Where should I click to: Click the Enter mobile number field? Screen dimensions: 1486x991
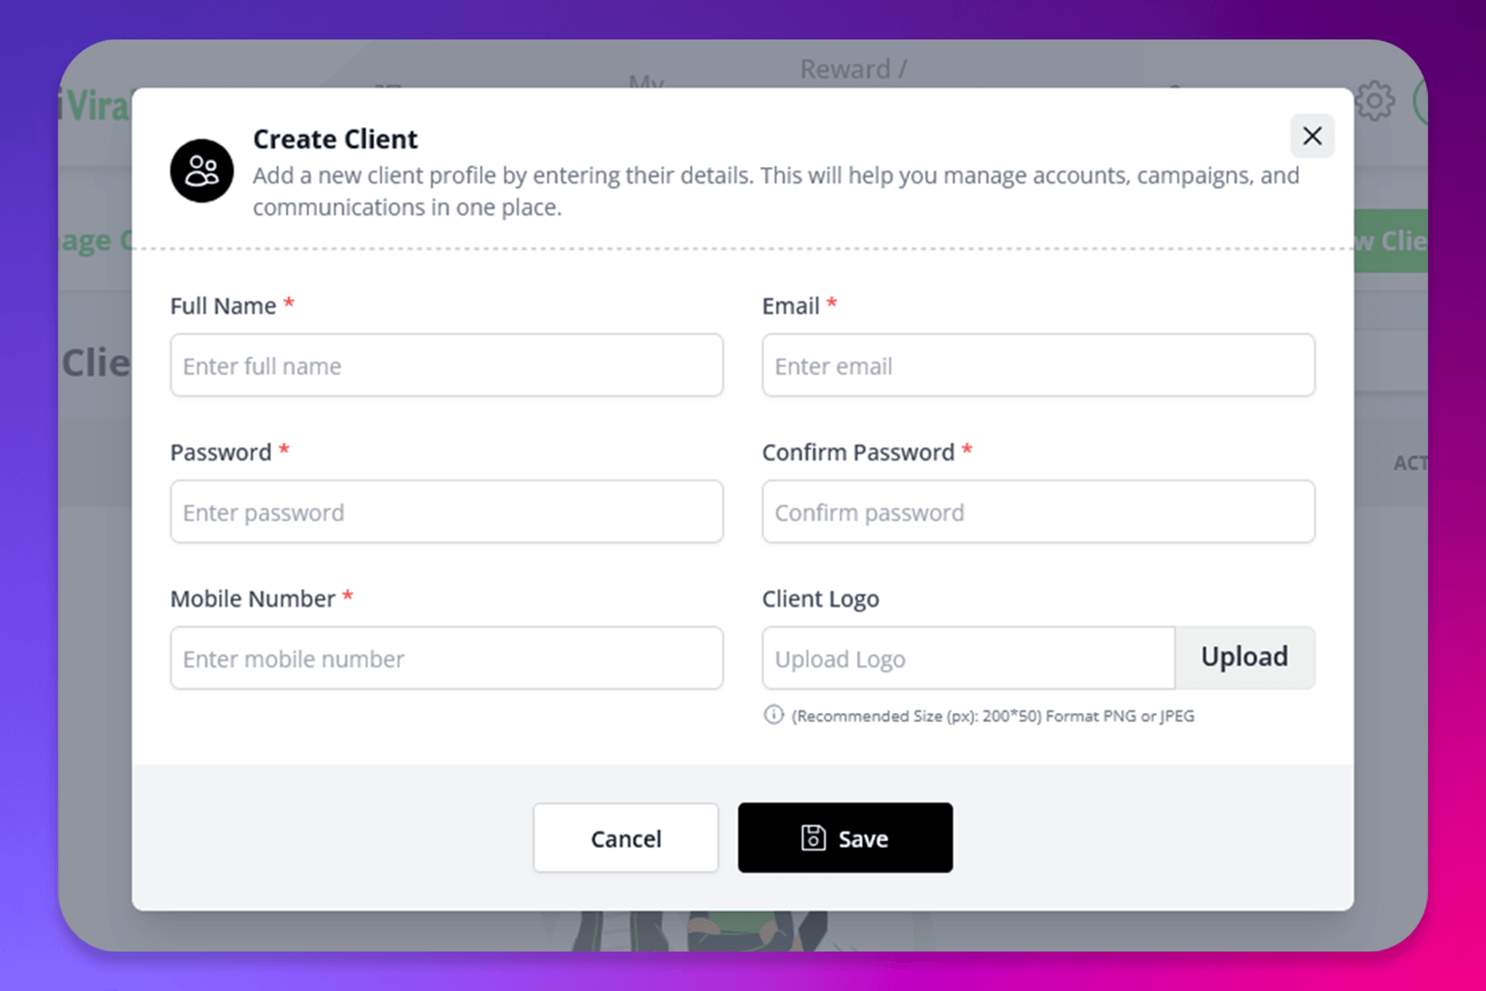447,659
